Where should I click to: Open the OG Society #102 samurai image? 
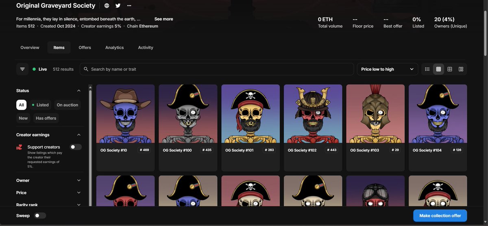pyautogui.click(x=313, y=114)
